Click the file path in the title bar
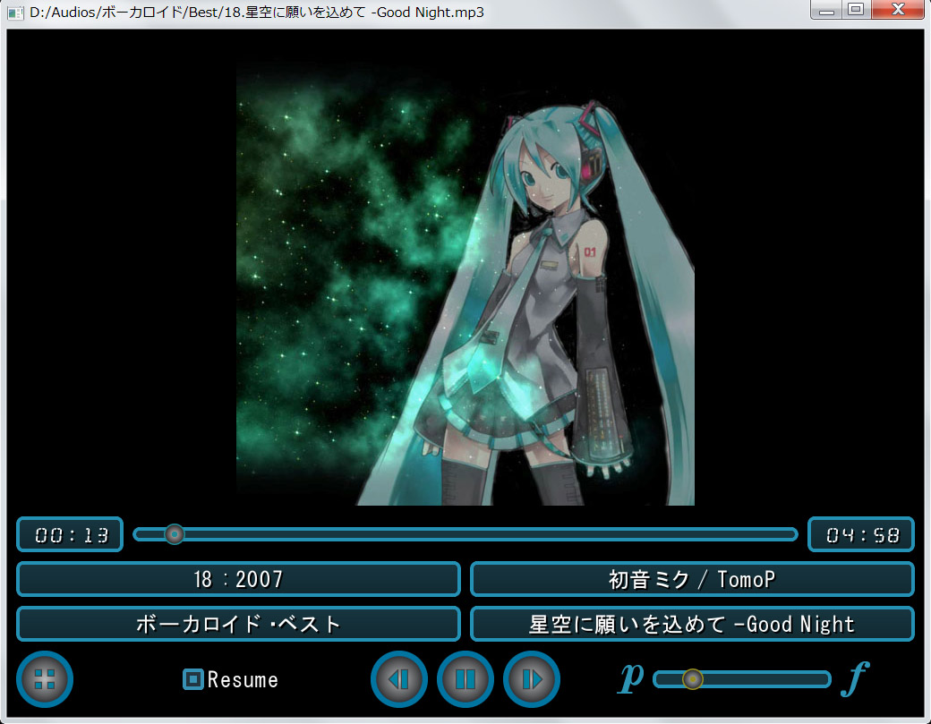The height and width of the screenshot is (724, 931). click(x=257, y=13)
